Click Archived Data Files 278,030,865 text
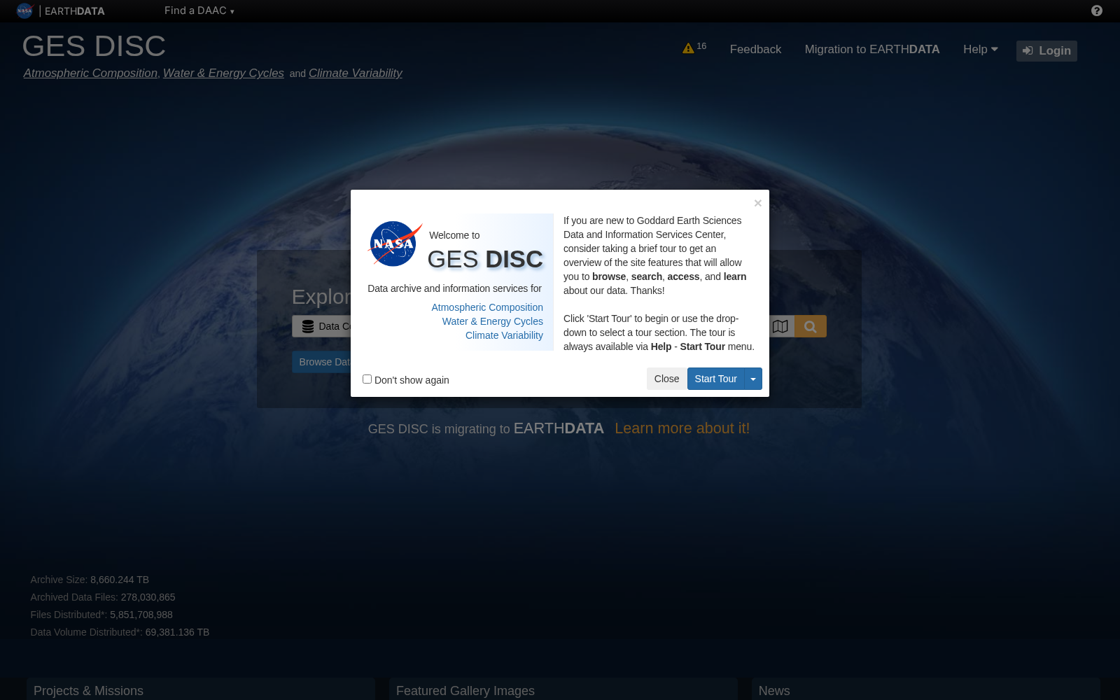This screenshot has width=1120, height=700. 103,597
